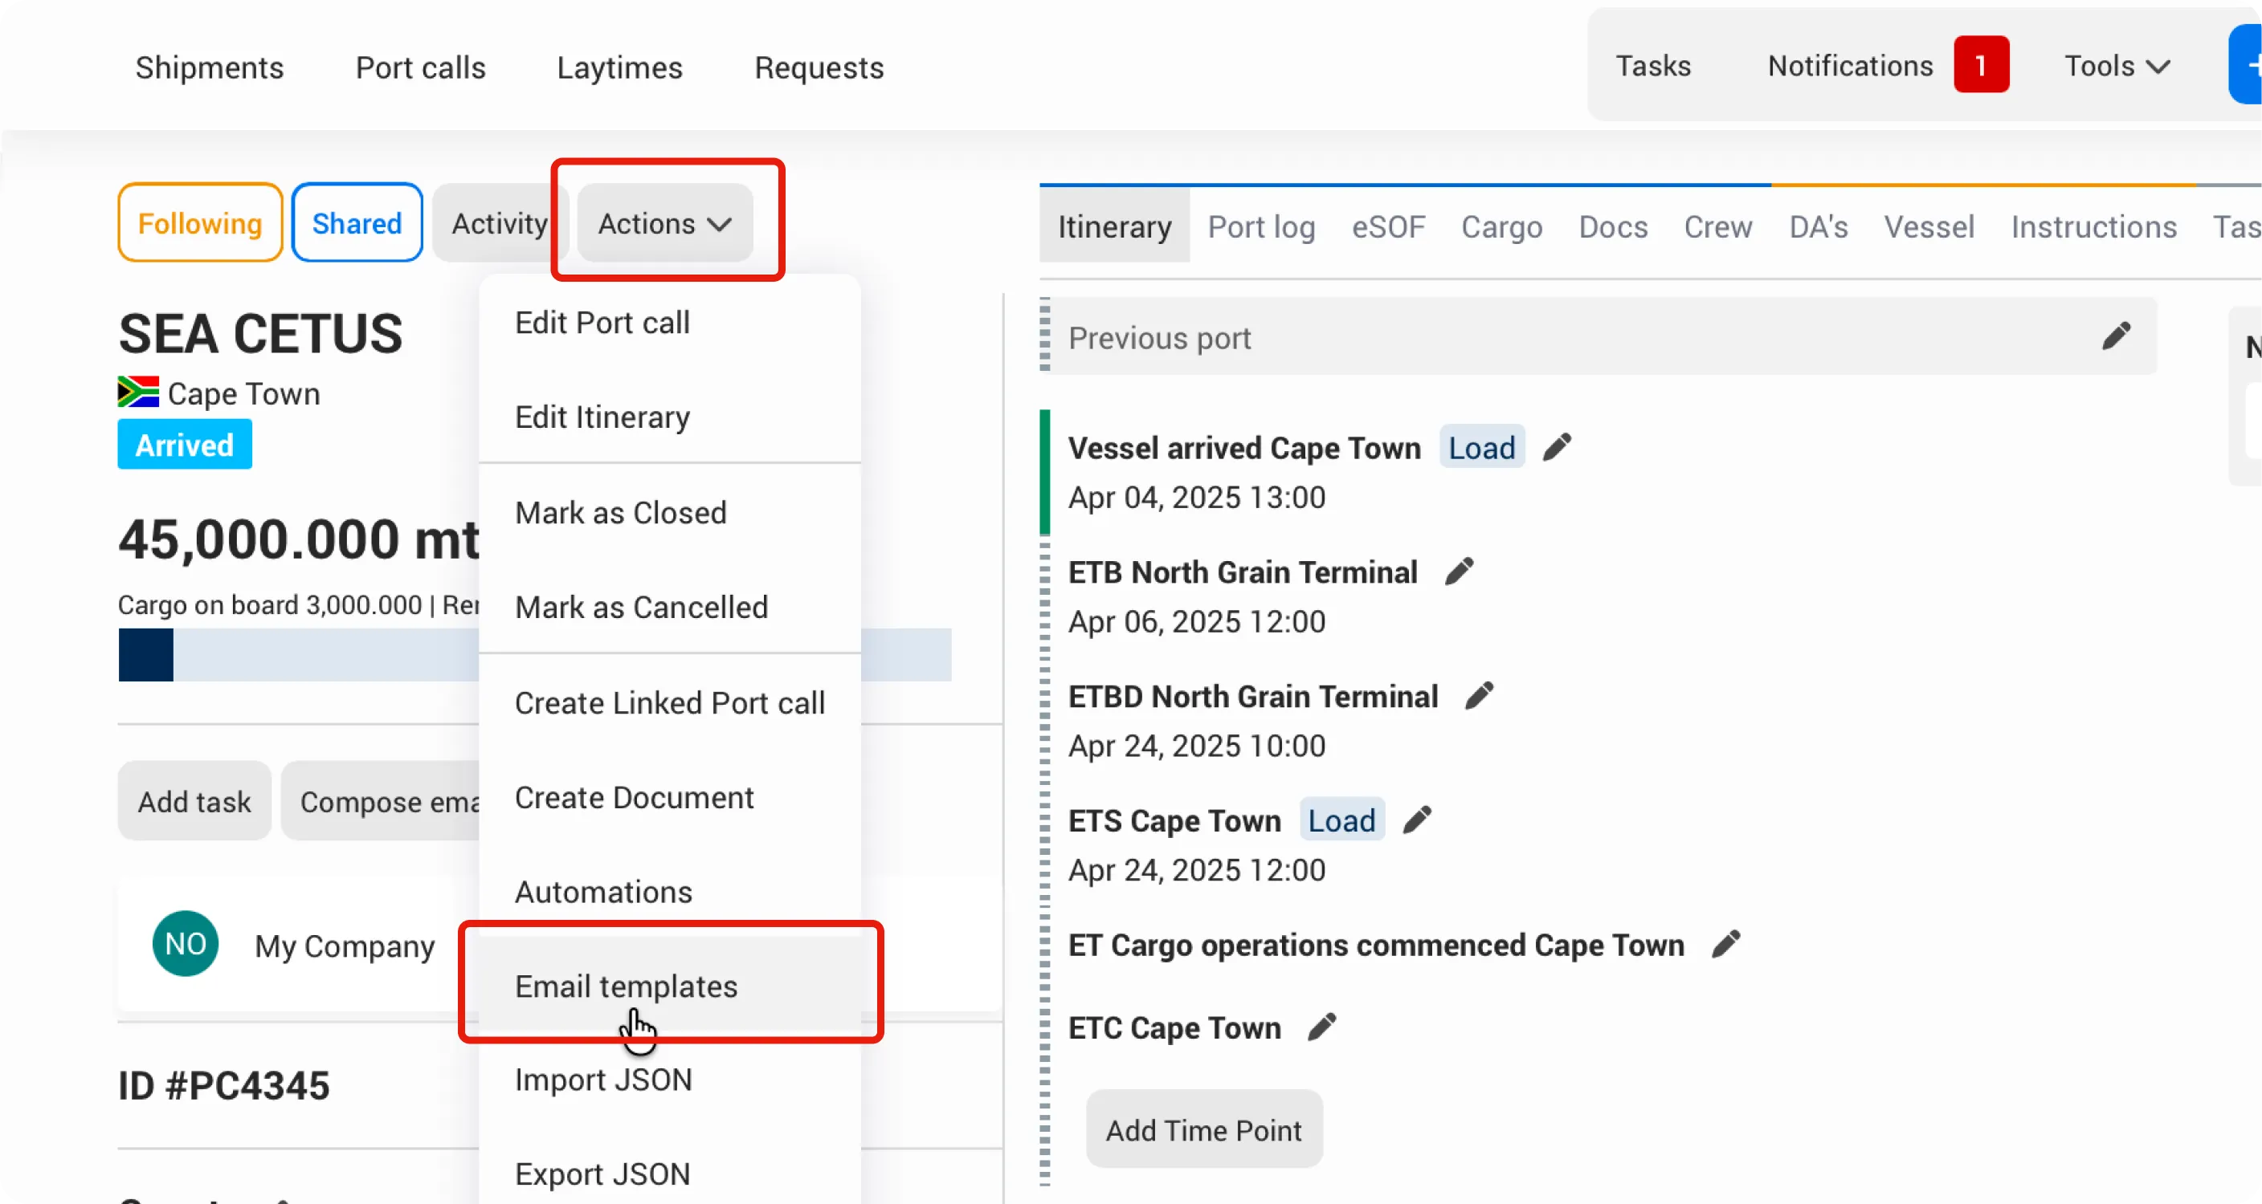Edit ETBD North Grain Terminal time point

click(x=1480, y=697)
